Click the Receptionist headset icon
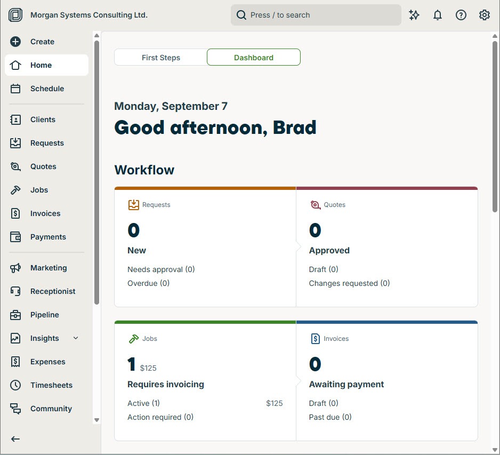The height and width of the screenshot is (455, 500). pos(15,291)
